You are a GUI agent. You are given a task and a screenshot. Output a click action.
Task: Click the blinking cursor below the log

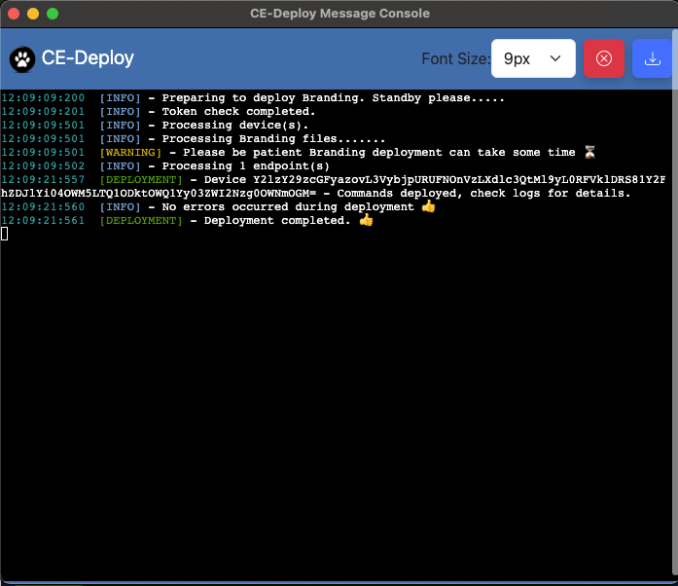(x=5, y=234)
